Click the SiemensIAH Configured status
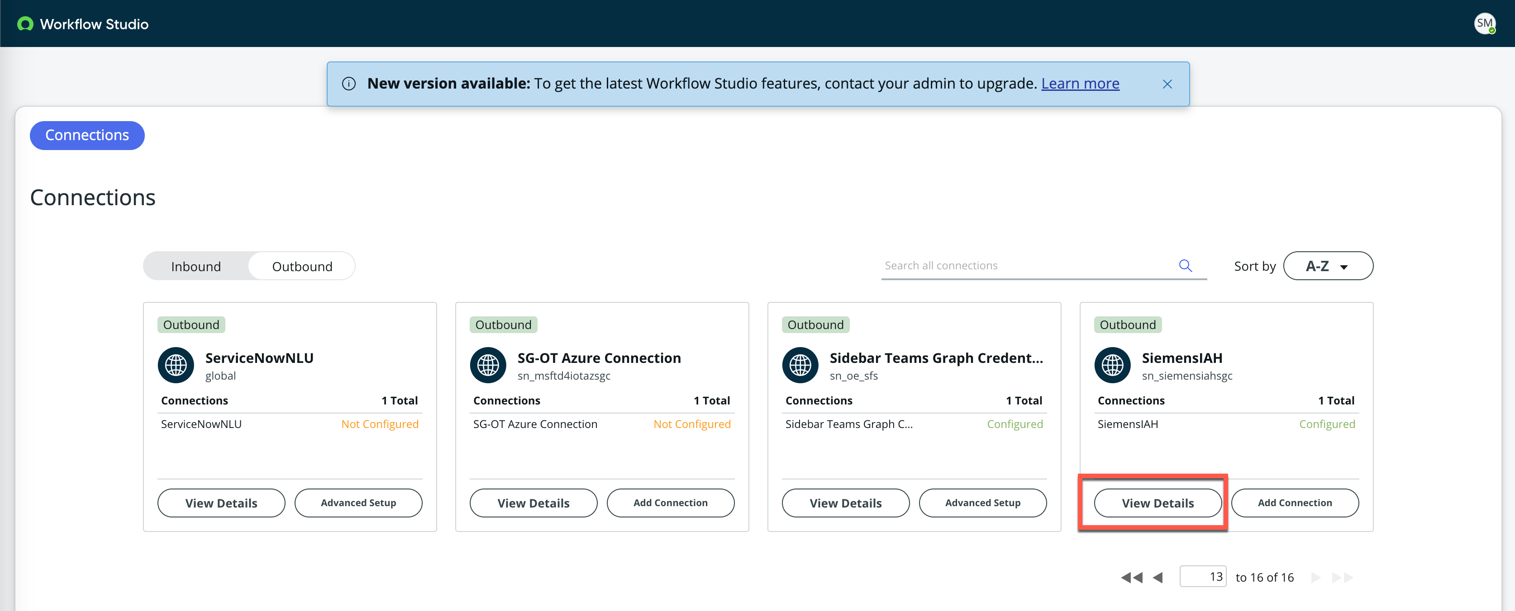This screenshot has height=611, width=1515. point(1327,424)
